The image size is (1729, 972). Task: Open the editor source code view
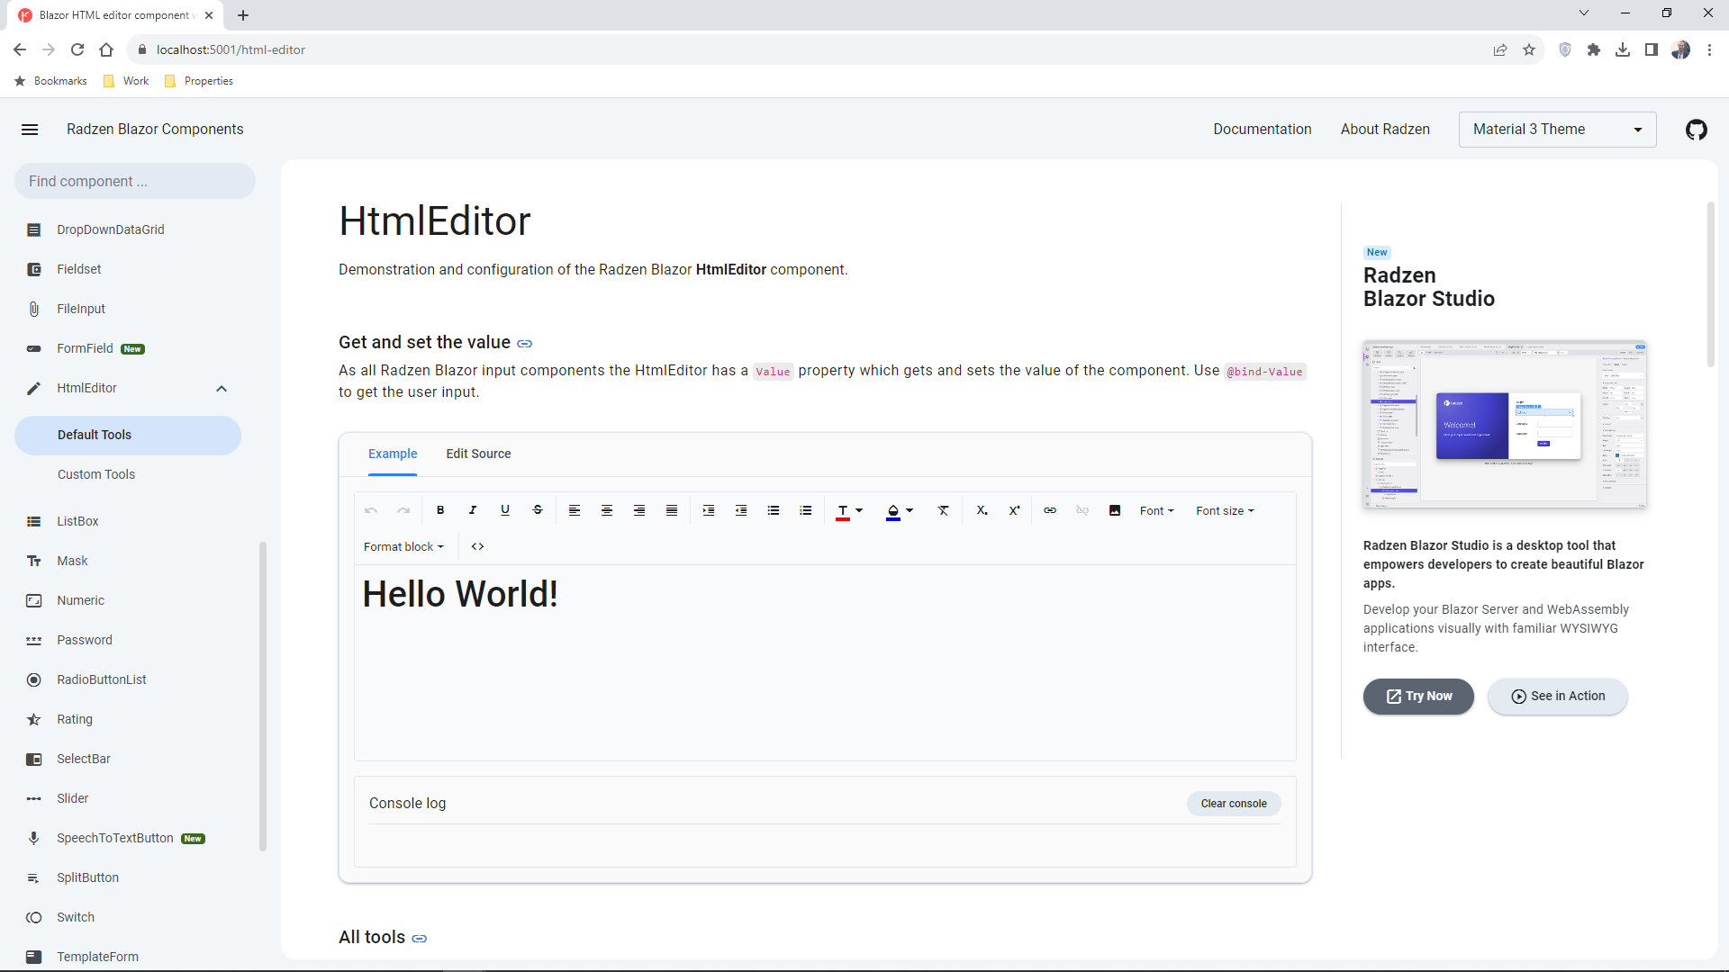coord(477,546)
